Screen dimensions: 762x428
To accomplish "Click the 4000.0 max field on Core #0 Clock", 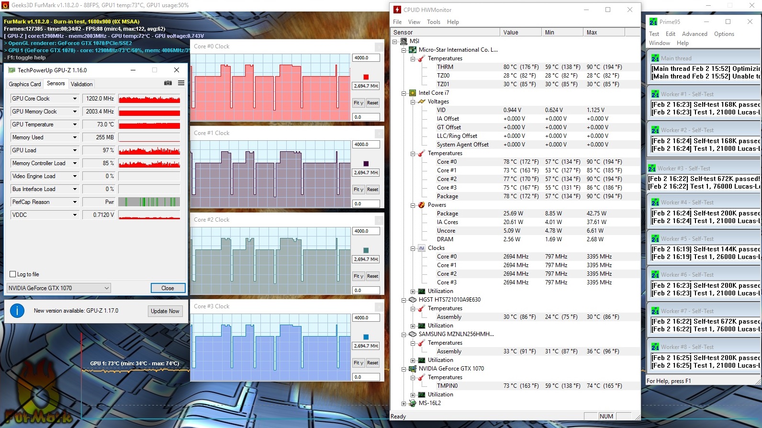I will pyautogui.click(x=366, y=58).
